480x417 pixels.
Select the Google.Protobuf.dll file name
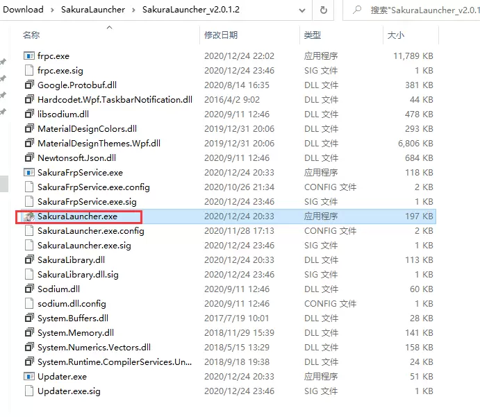point(77,85)
